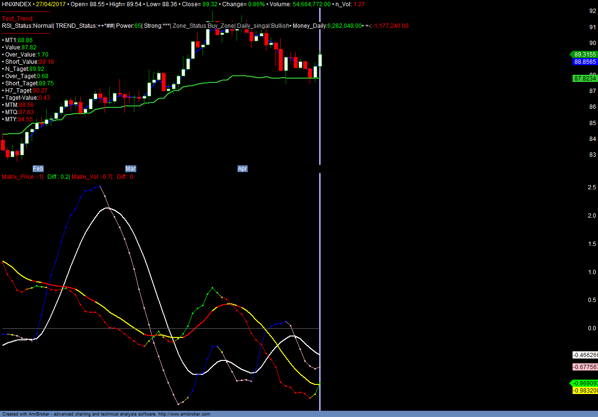598x417 pixels.
Task: Click the HNXINDEX ticker symbol in chart title
Action: pyautogui.click(x=17, y=4)
